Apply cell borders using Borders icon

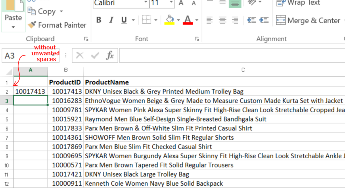point(147,20)
